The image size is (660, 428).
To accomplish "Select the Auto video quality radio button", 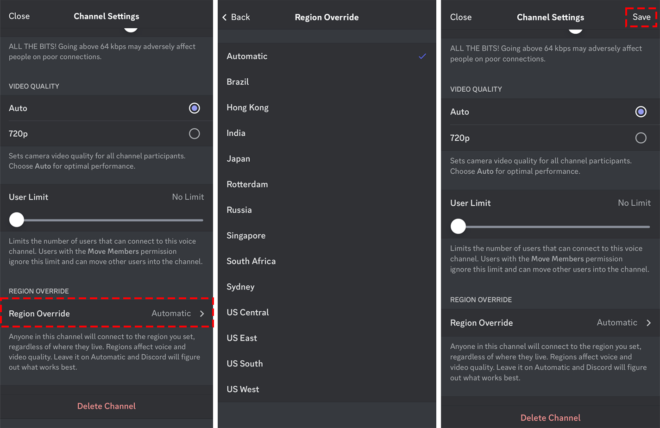I will (194, 108).
